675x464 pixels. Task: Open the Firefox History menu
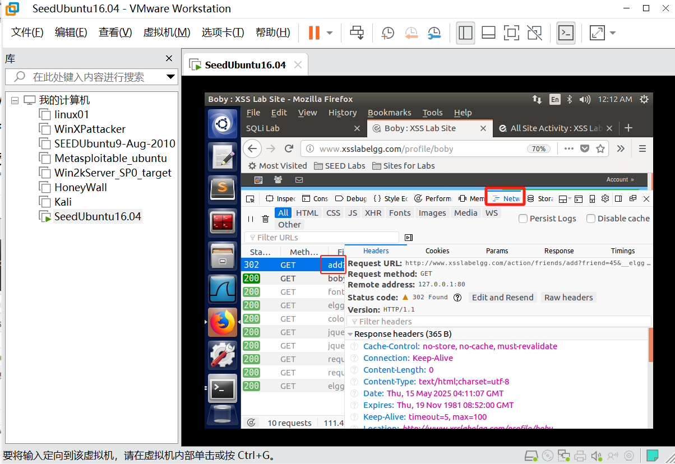coord(343,113)
